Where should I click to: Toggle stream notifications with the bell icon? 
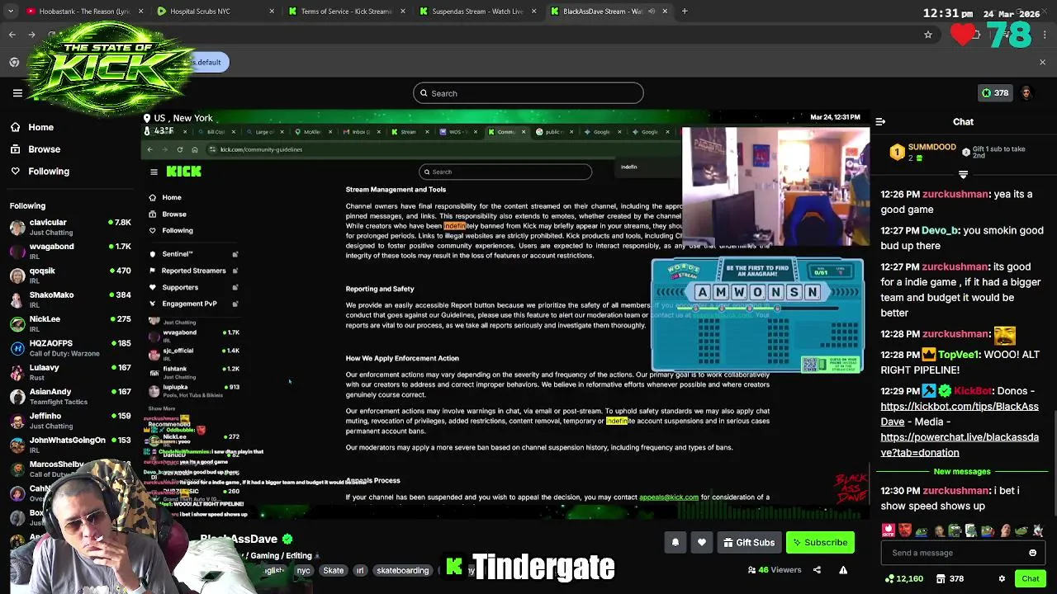click(x=675, y=542)
